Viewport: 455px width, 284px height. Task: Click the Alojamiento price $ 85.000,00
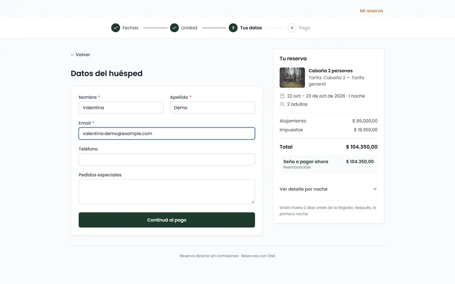coord(365,121)
